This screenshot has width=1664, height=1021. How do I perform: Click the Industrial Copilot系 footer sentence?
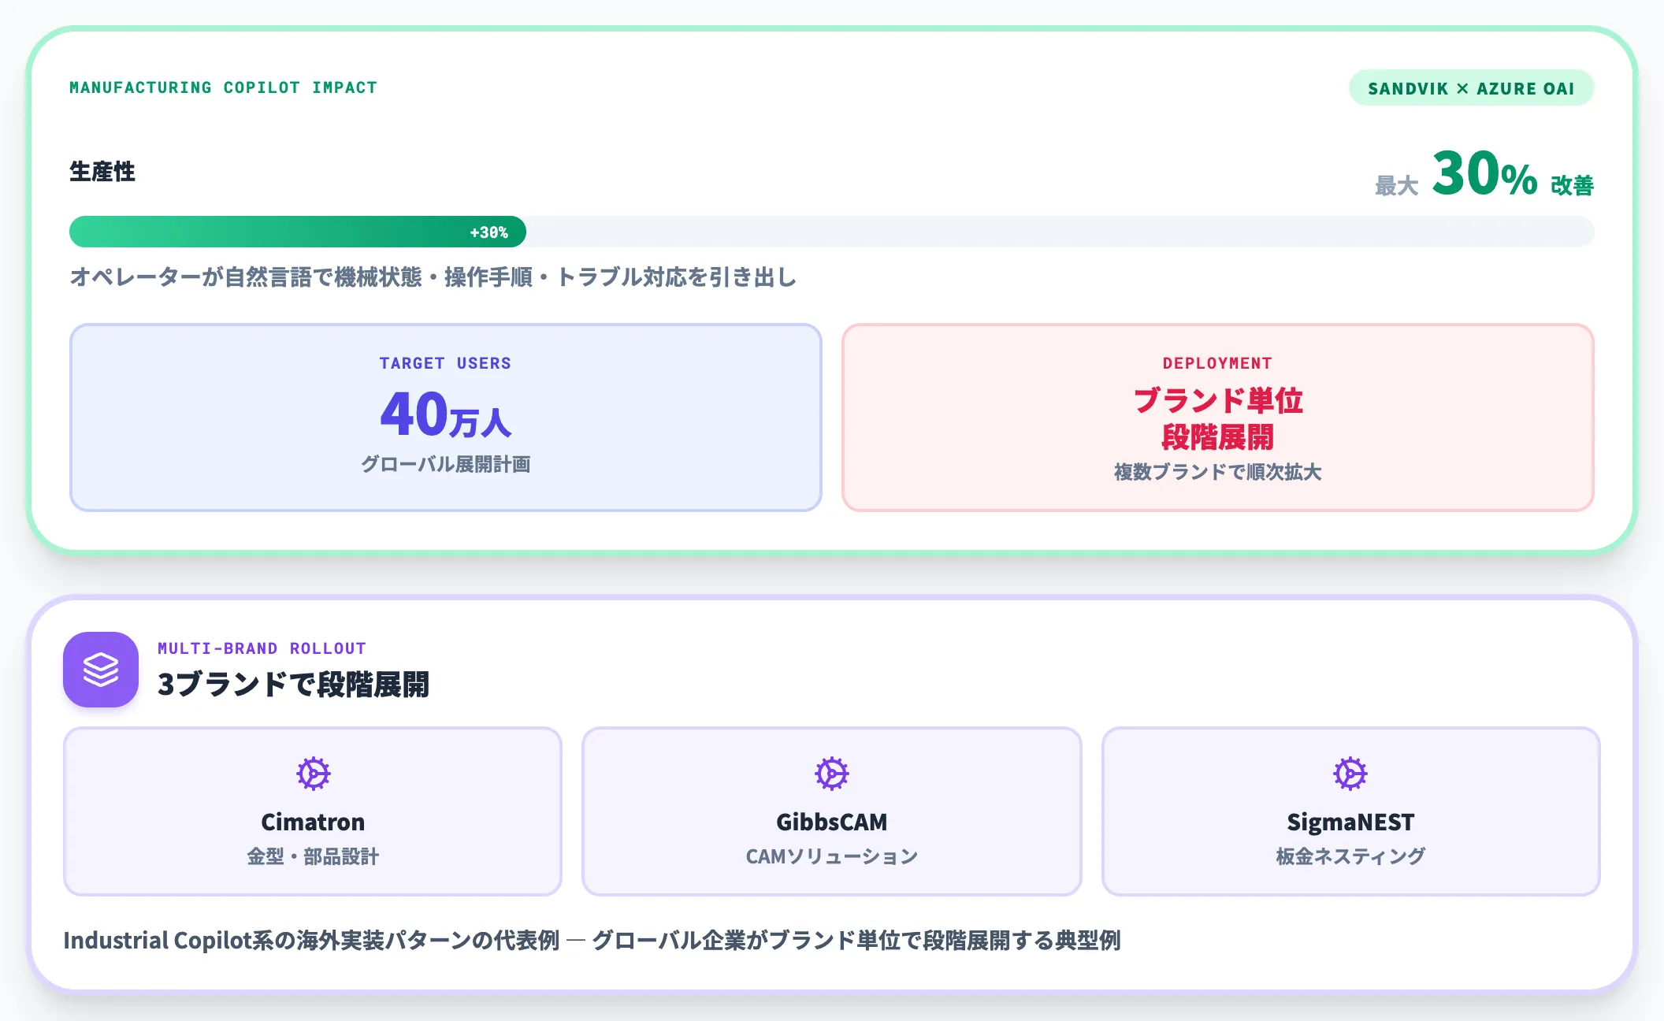pos(592,940)
